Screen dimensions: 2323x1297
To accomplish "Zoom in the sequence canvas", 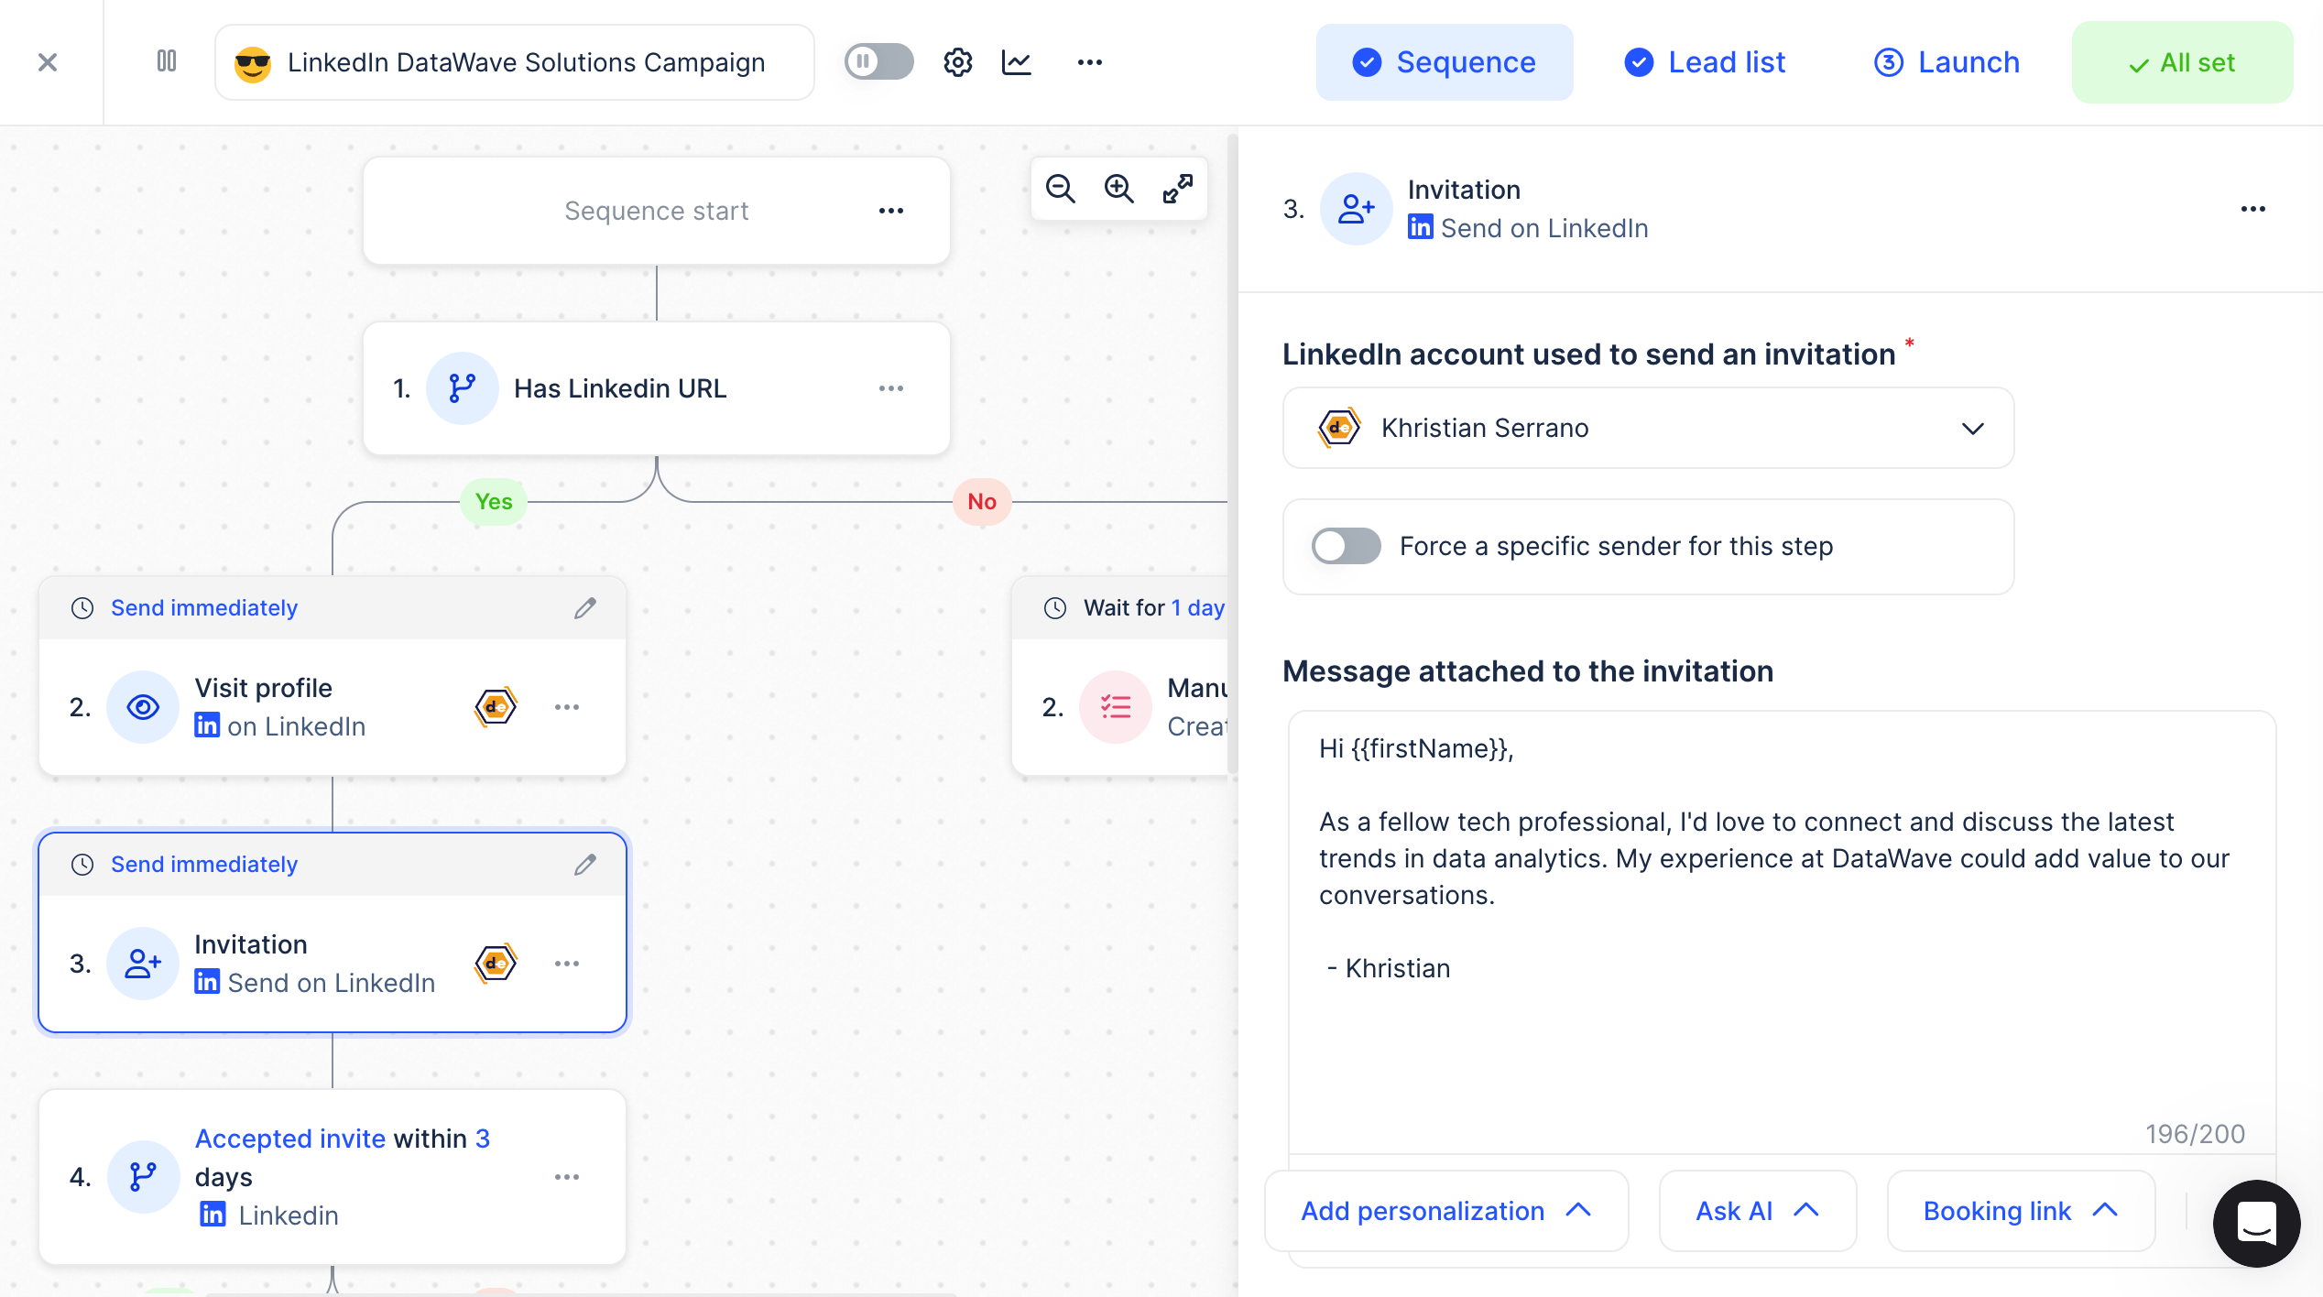I will 1118,189.
